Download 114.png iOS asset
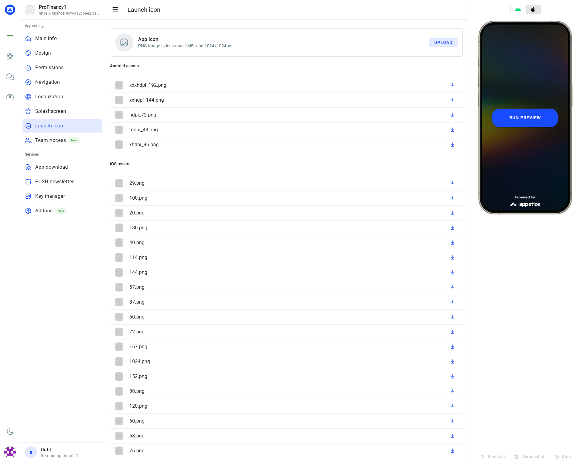583x462 pixels. tap(452, 258)
